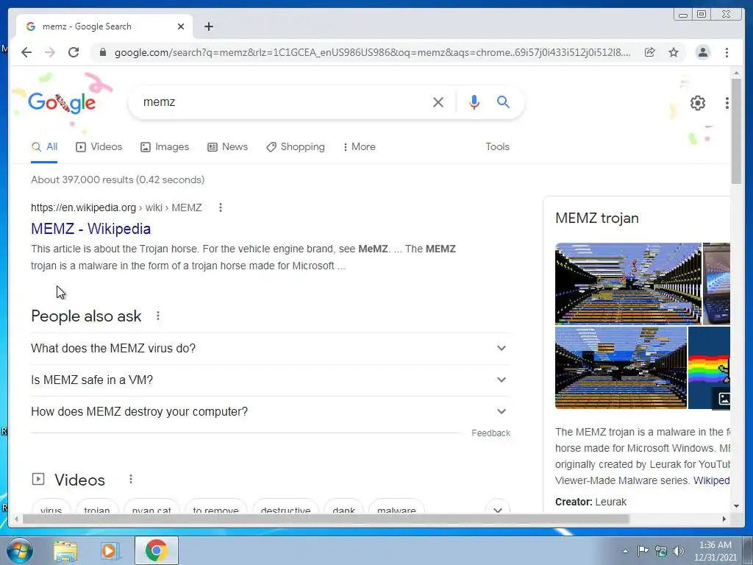View site information padlock icon
This screenshot has width=753, height=565.
click(x=103, y=52)
